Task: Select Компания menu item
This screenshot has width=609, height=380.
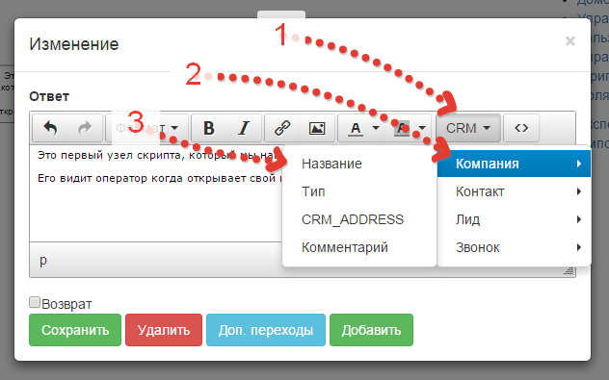Action: pyautogui.click(x=514, y=164)
